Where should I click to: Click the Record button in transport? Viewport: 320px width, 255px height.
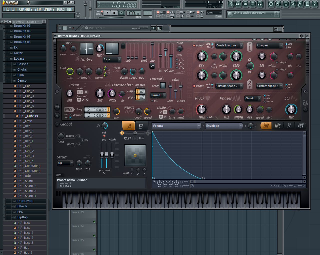pos(121,13)
